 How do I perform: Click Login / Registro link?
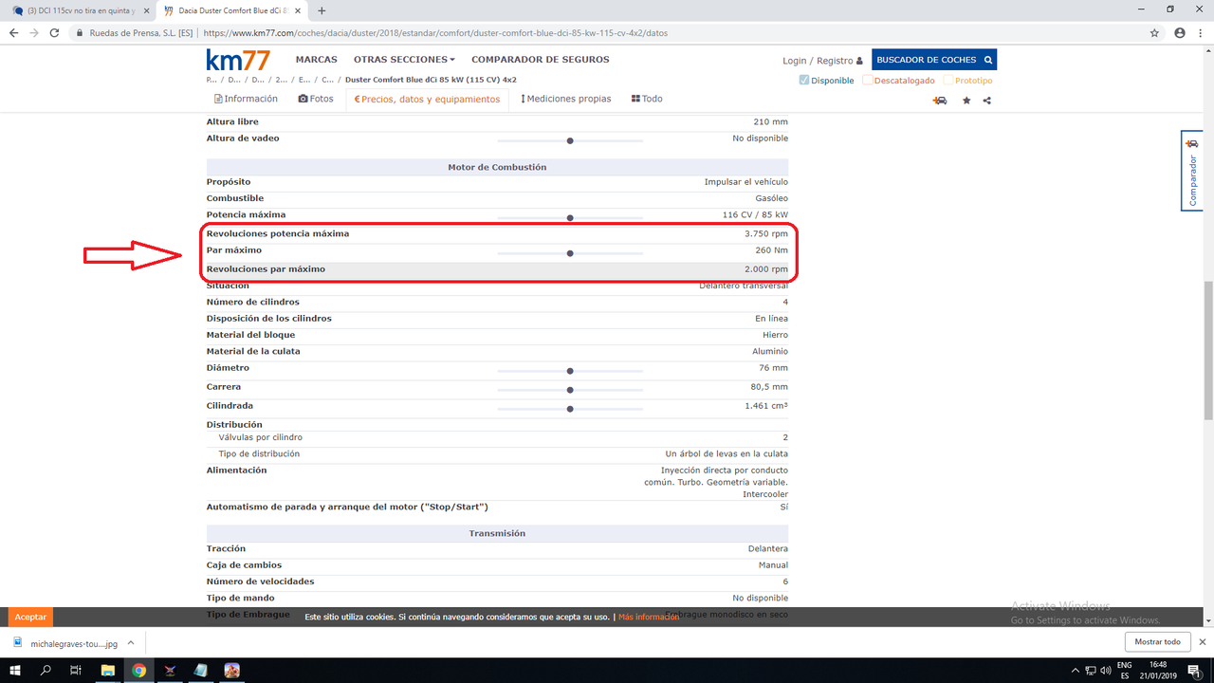[822, 61]
